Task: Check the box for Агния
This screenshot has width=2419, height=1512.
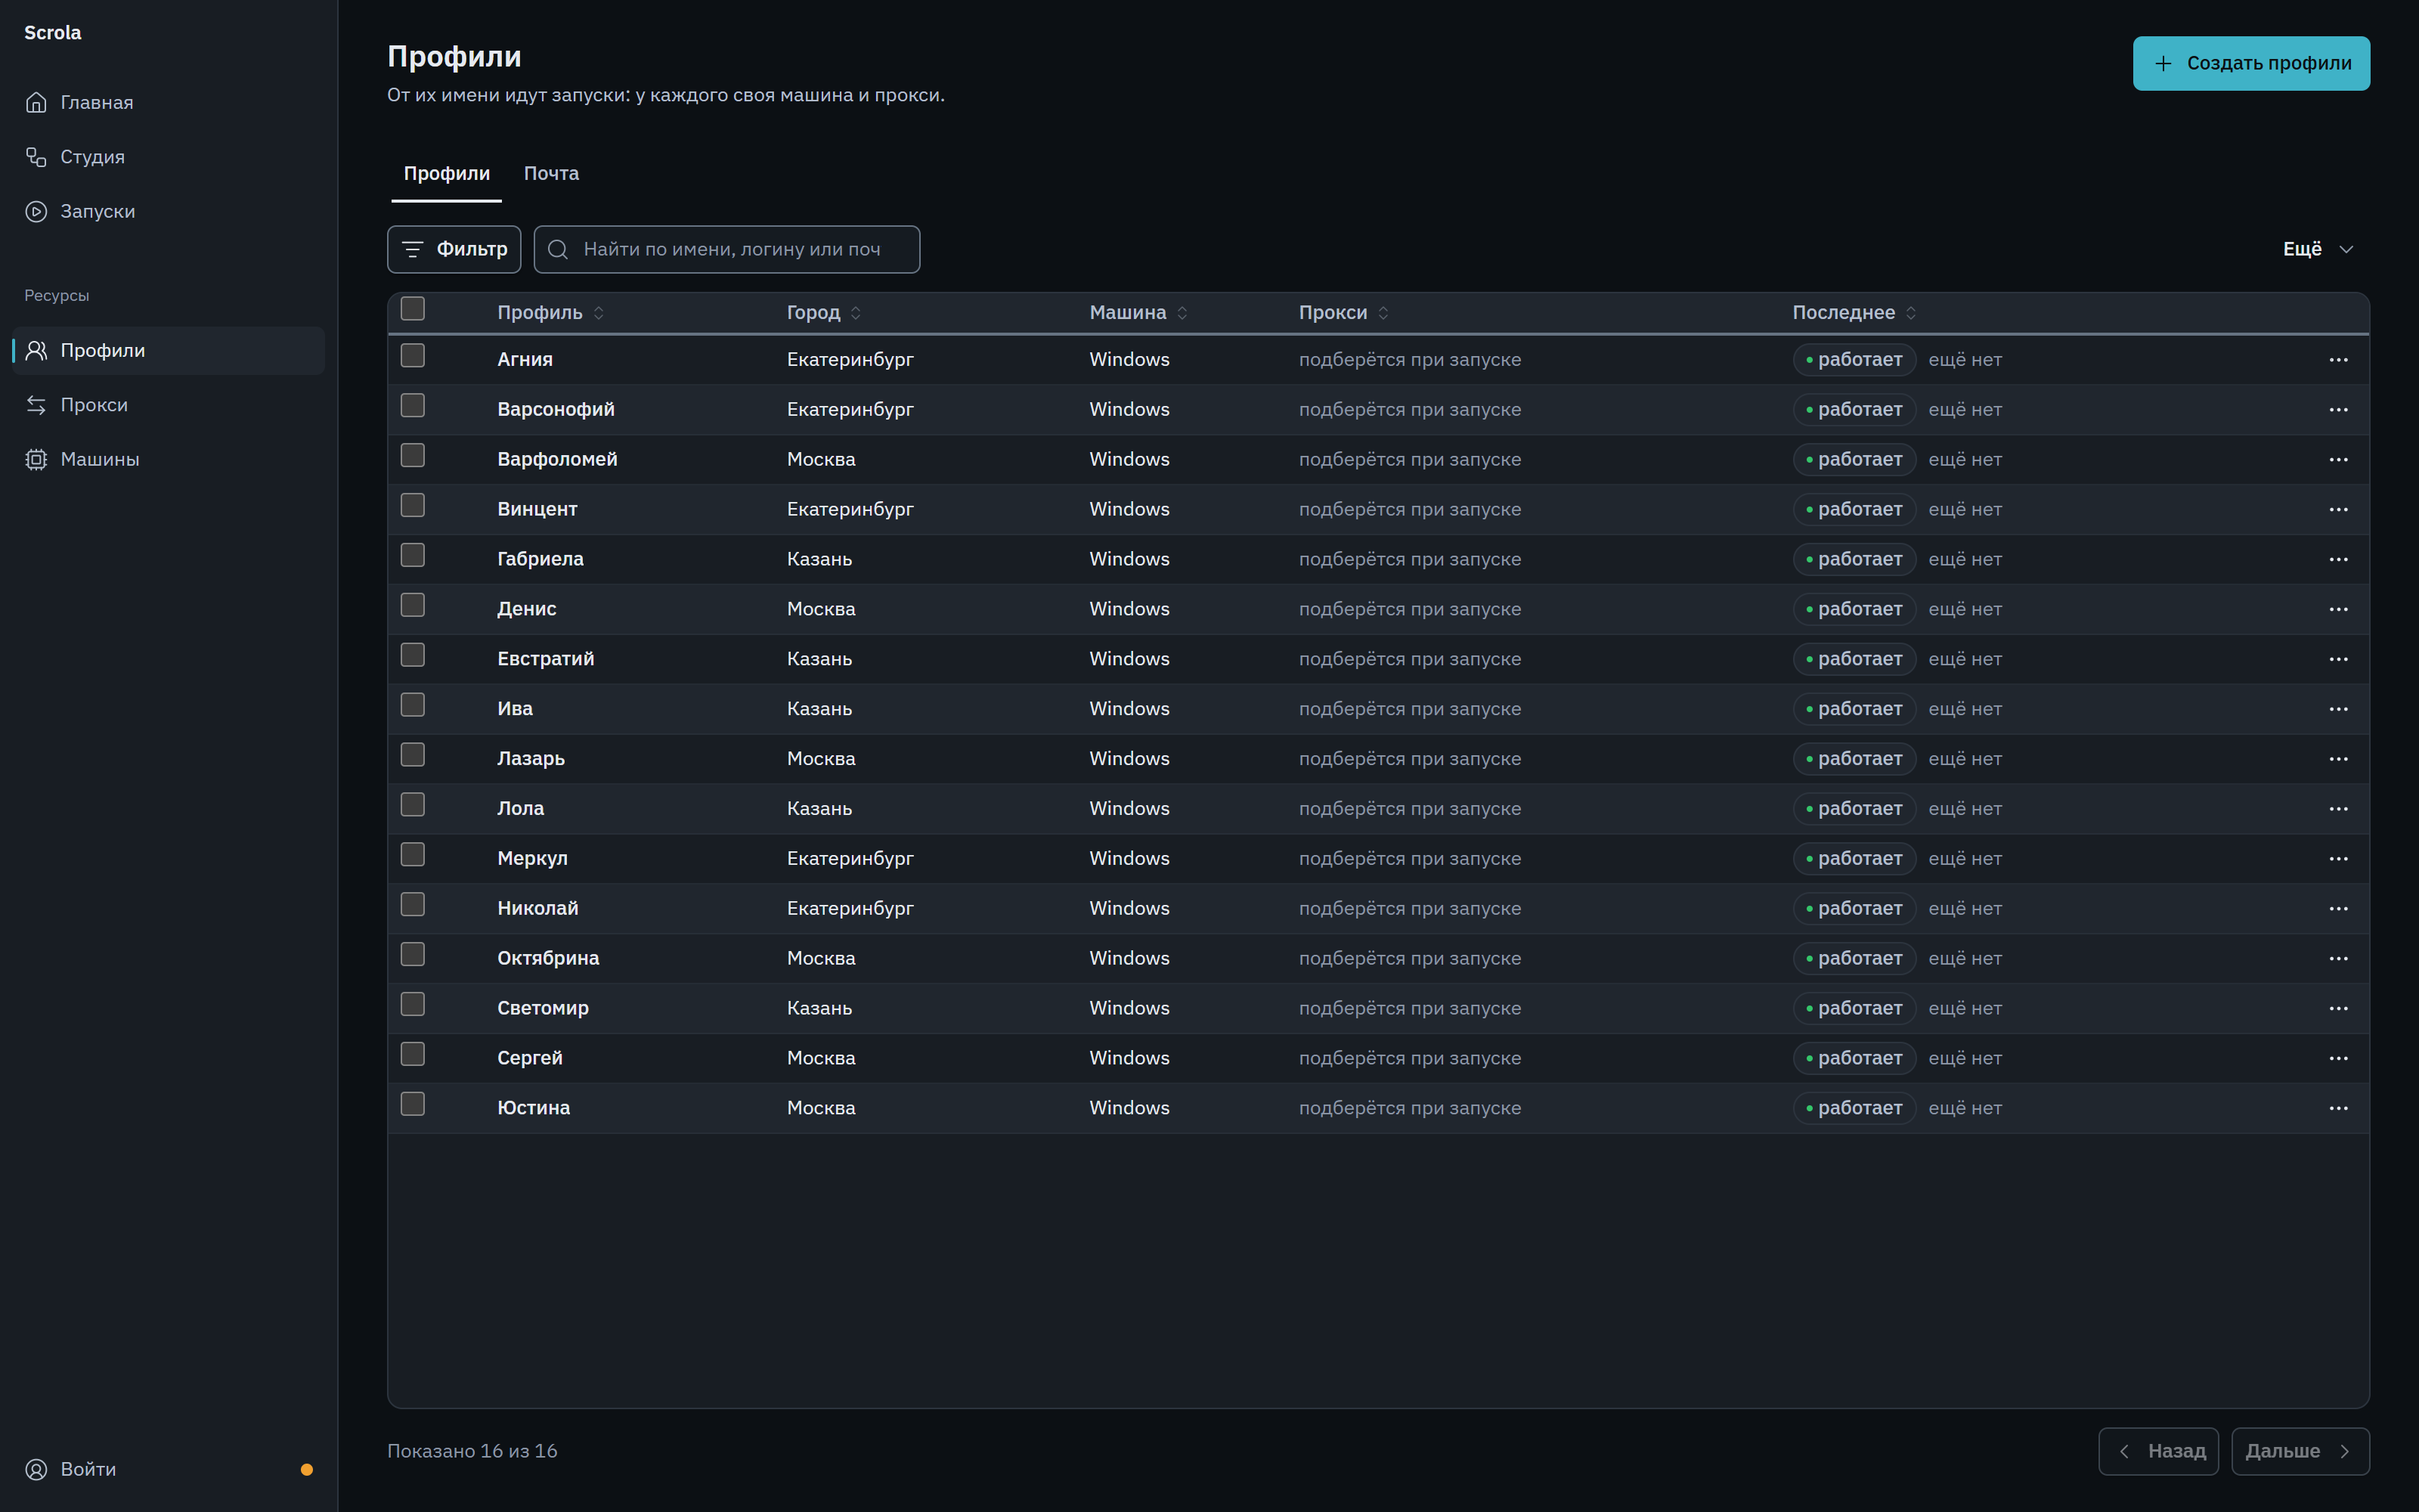Action: tap(413, 356)
